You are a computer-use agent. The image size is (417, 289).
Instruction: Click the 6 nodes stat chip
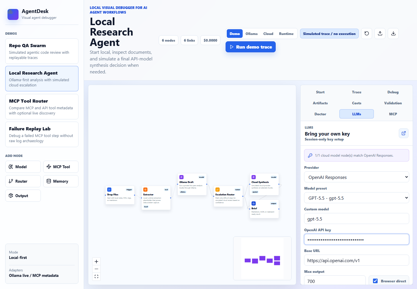[x=169, y=40]
